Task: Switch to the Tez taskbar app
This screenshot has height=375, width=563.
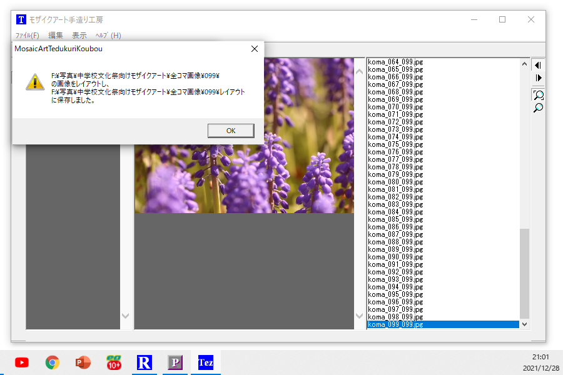Action: coord(206,362)
